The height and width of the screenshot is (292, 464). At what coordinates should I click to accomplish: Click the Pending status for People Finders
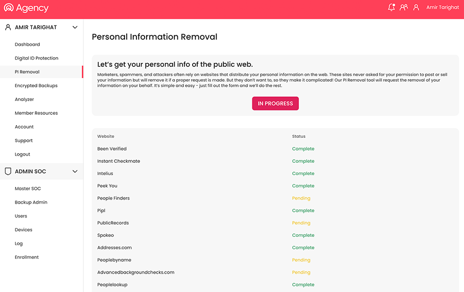(301, 198)
